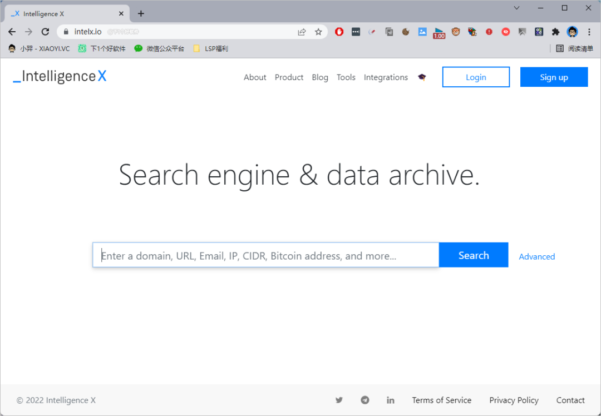Open the 微信公众平台 bookmark
The image size is (601, 416).
click(x=159, y=48)
